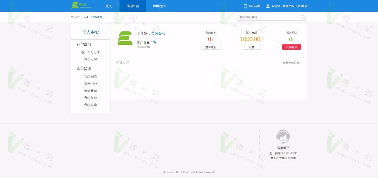Click the copyright notice in footer

189,172
